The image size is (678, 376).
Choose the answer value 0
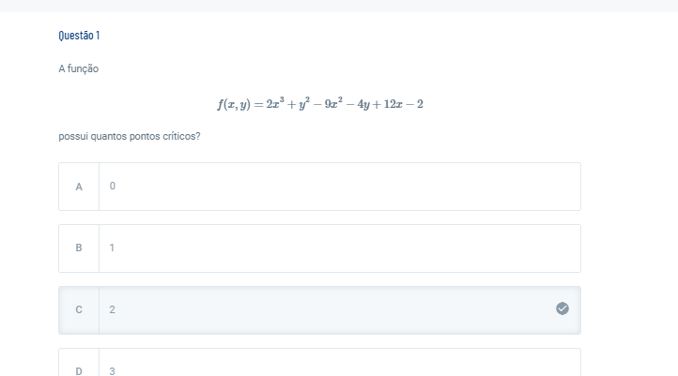[x=113, y=186]
